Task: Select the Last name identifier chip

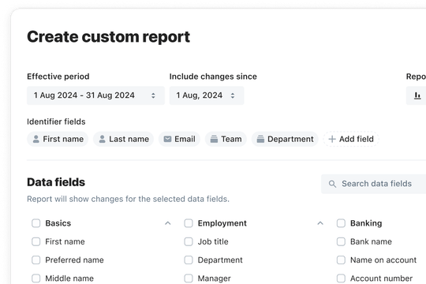Action: [123, 139]
